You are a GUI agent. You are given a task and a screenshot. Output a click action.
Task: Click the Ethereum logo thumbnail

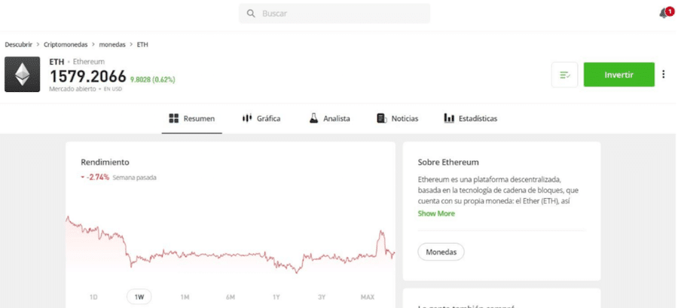pyautogui.click(x=22, y=75)
